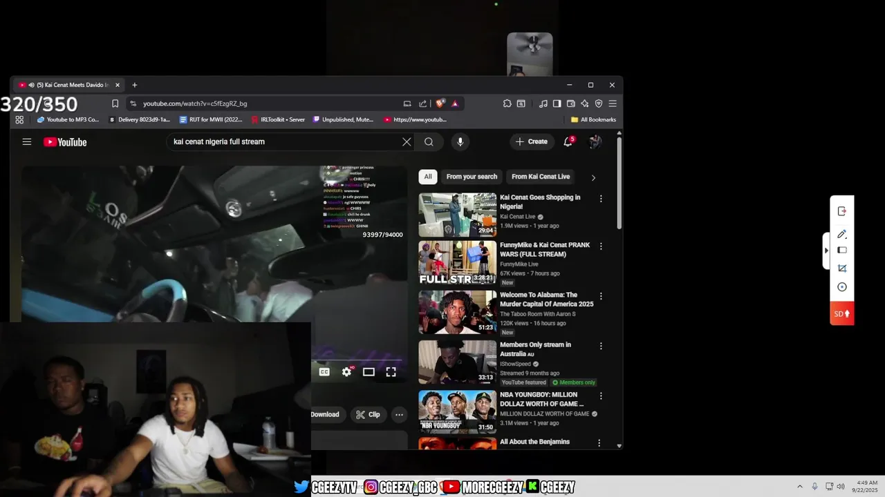885x497 pixels.
Task: Select the From Kai Cenat Live chip
Action: pos(541,177)
